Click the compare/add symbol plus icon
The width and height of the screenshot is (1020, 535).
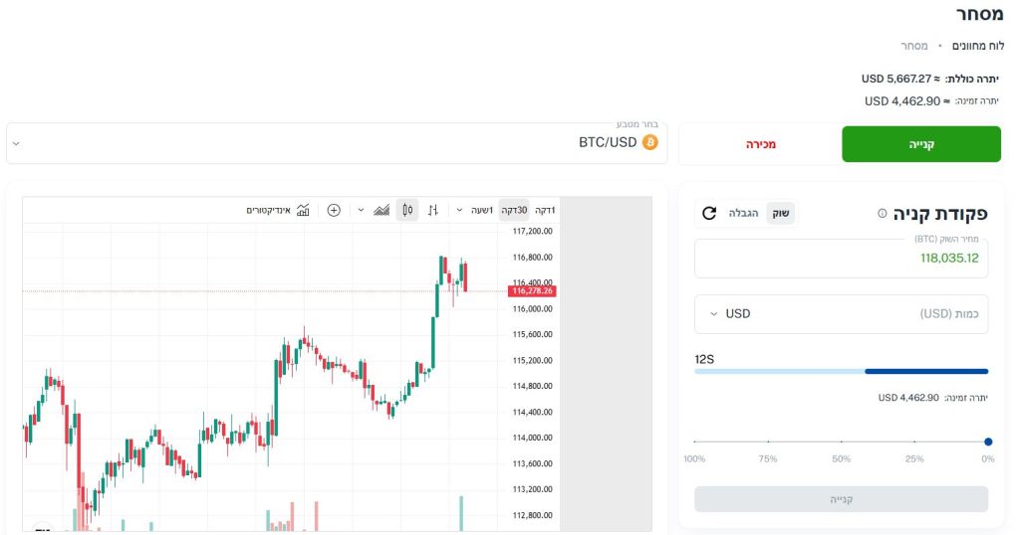pyautogui.click(x=334, y=210)
